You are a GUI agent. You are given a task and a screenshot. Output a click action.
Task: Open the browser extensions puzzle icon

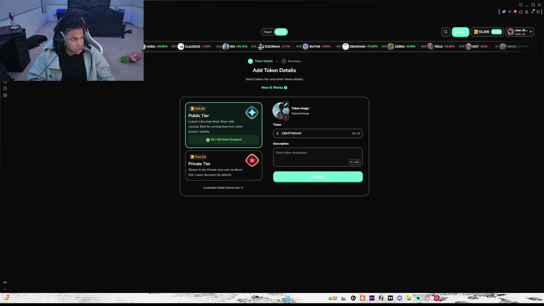pyautogui.click(x=521, y=12)
